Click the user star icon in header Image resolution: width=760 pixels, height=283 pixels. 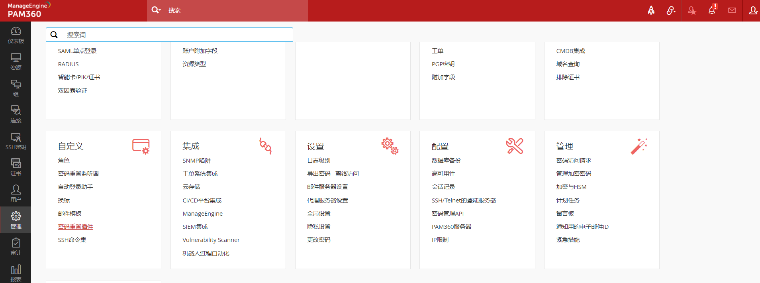coord(692,10)
